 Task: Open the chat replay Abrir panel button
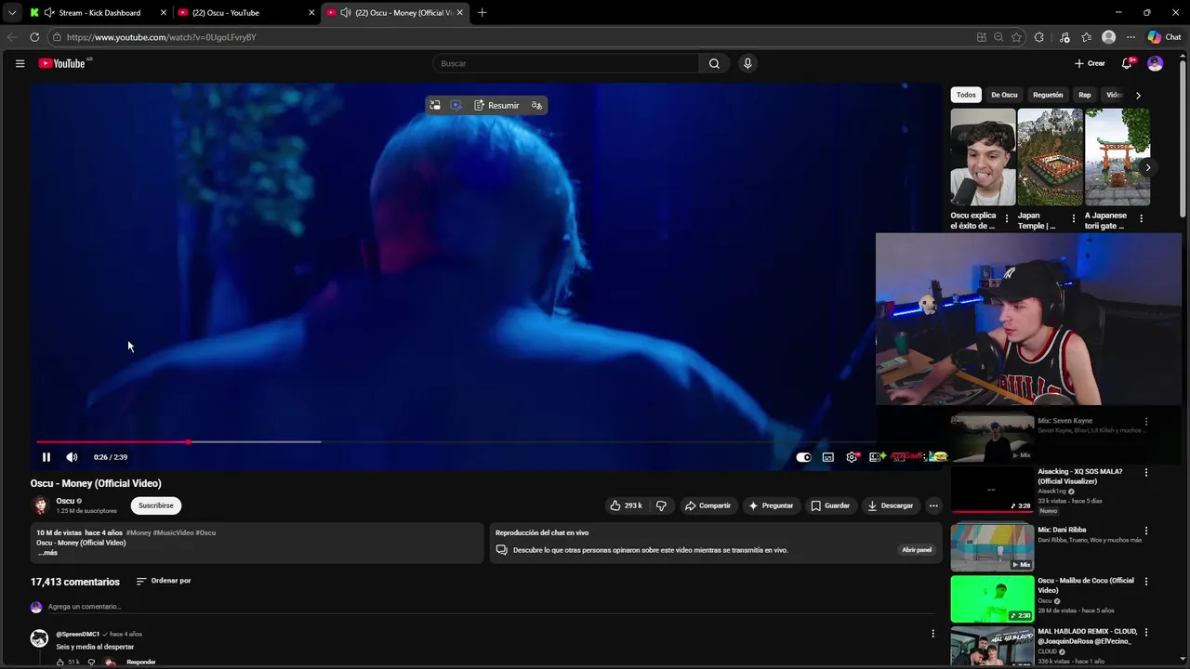point(916,550)
